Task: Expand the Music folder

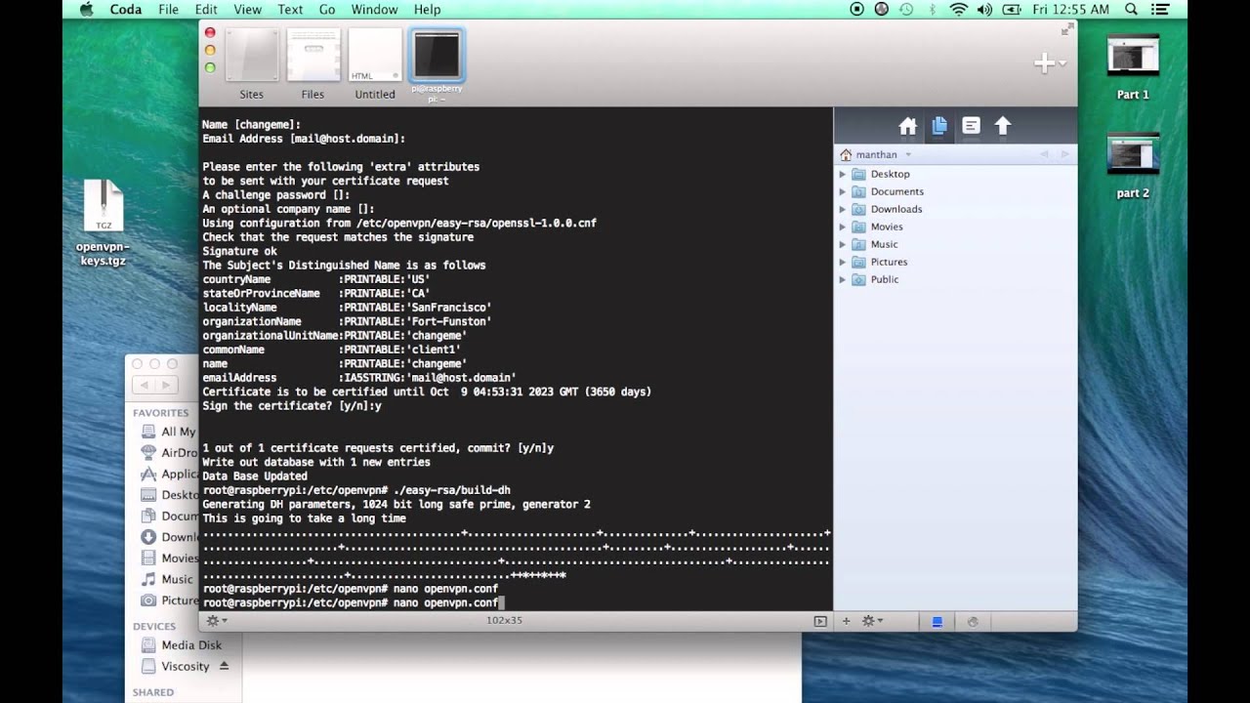Action: (843, 244)
